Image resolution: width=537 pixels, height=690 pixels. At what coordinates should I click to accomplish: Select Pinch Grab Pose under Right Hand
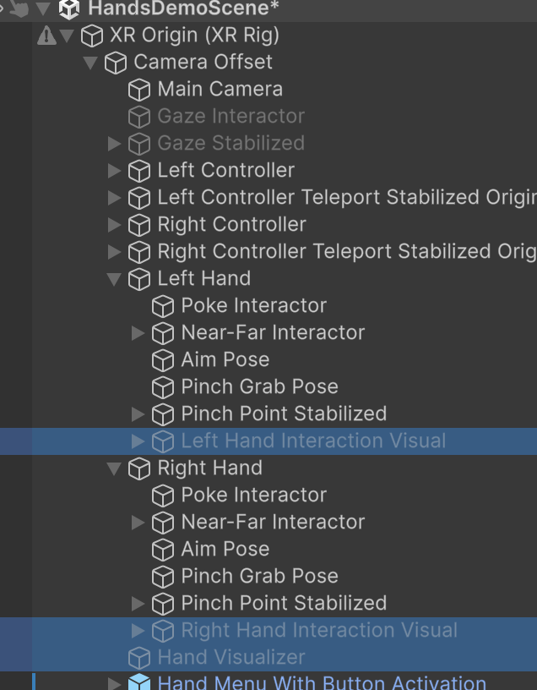coord(259,577)
